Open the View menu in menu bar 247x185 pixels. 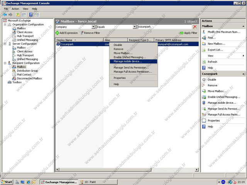[x=25, y=9]
